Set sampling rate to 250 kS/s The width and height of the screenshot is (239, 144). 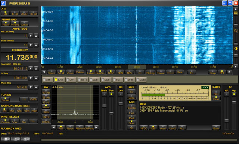12,110
